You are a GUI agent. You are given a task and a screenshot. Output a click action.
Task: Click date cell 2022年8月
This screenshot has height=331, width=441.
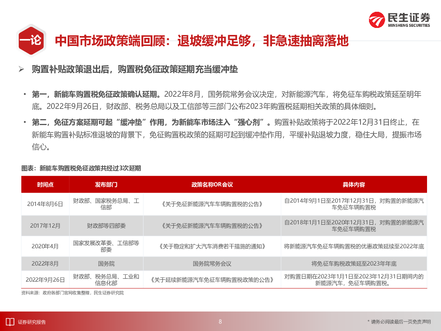tap(45, 264)
